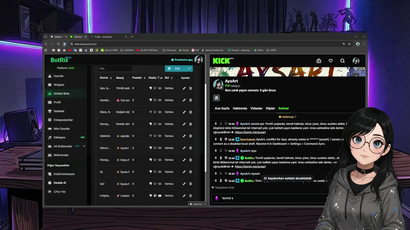Expand the Alt Kullanıcılar sidebar section
The height and width of the screenshot is (230, 410).
[x=84, y=146]
